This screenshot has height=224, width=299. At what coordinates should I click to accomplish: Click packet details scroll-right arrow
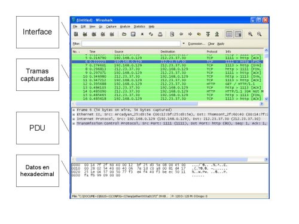tap(266, 159)
